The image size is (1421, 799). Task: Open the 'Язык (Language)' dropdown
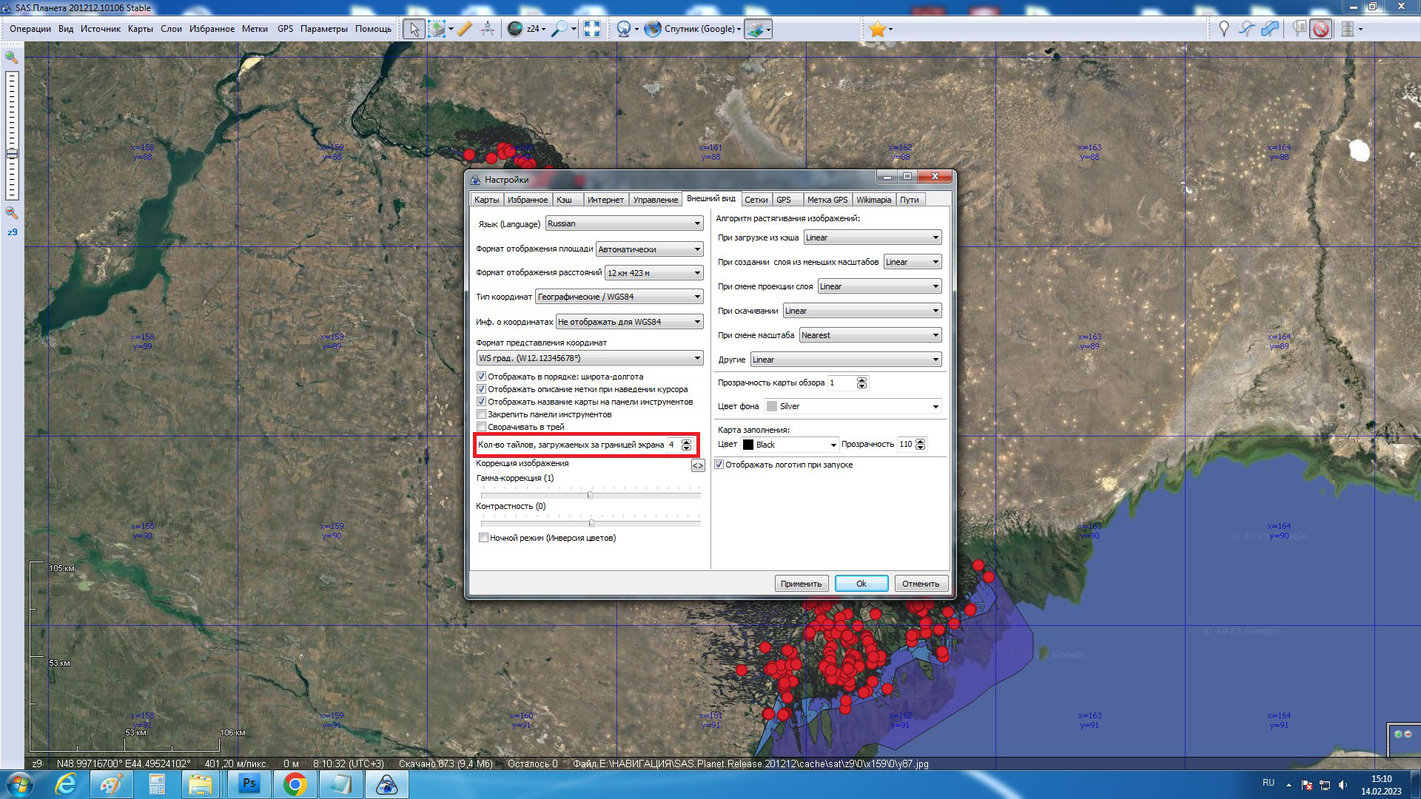624,223
